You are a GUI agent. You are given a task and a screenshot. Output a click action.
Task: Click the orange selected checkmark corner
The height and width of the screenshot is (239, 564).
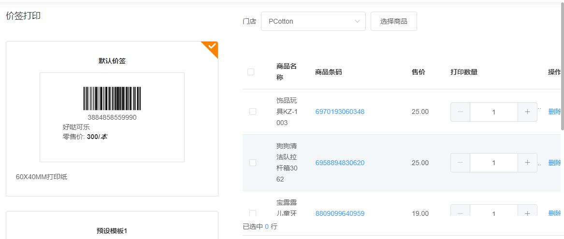(x=212, y=47)
